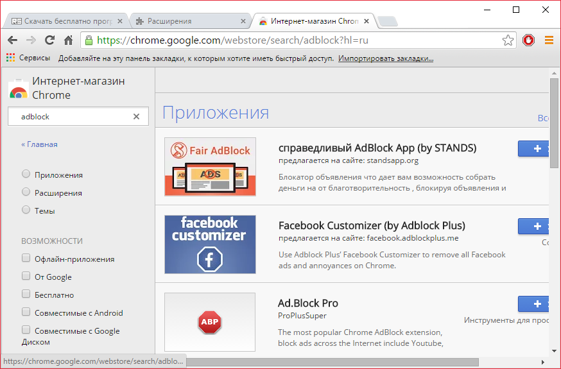The width and height of the screenshot is (561, 369).
Task: Clear the adblock search with X
Action: click(x=136, y=117)
